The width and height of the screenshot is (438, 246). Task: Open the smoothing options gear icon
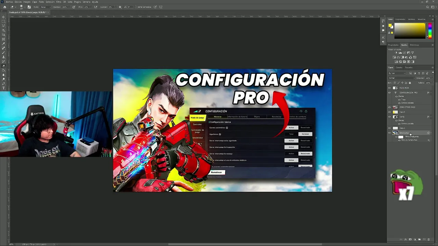(120, 7)
